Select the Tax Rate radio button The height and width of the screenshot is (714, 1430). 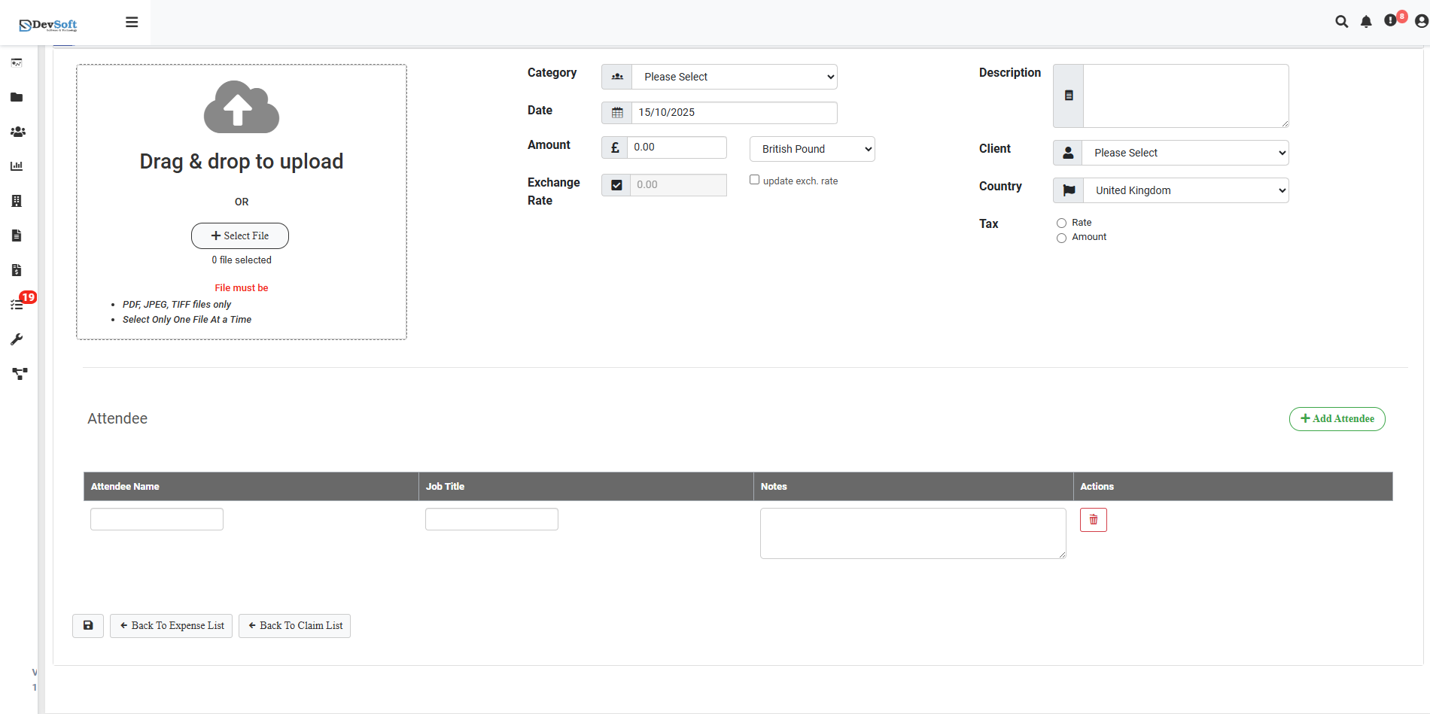coord(1061,223)
